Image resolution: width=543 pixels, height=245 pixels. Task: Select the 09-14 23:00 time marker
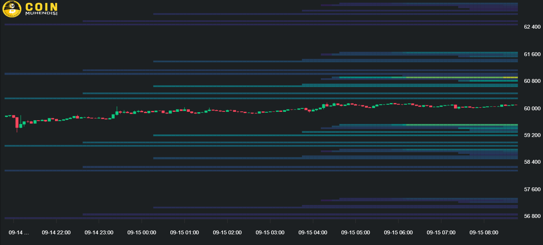point(99,232)
